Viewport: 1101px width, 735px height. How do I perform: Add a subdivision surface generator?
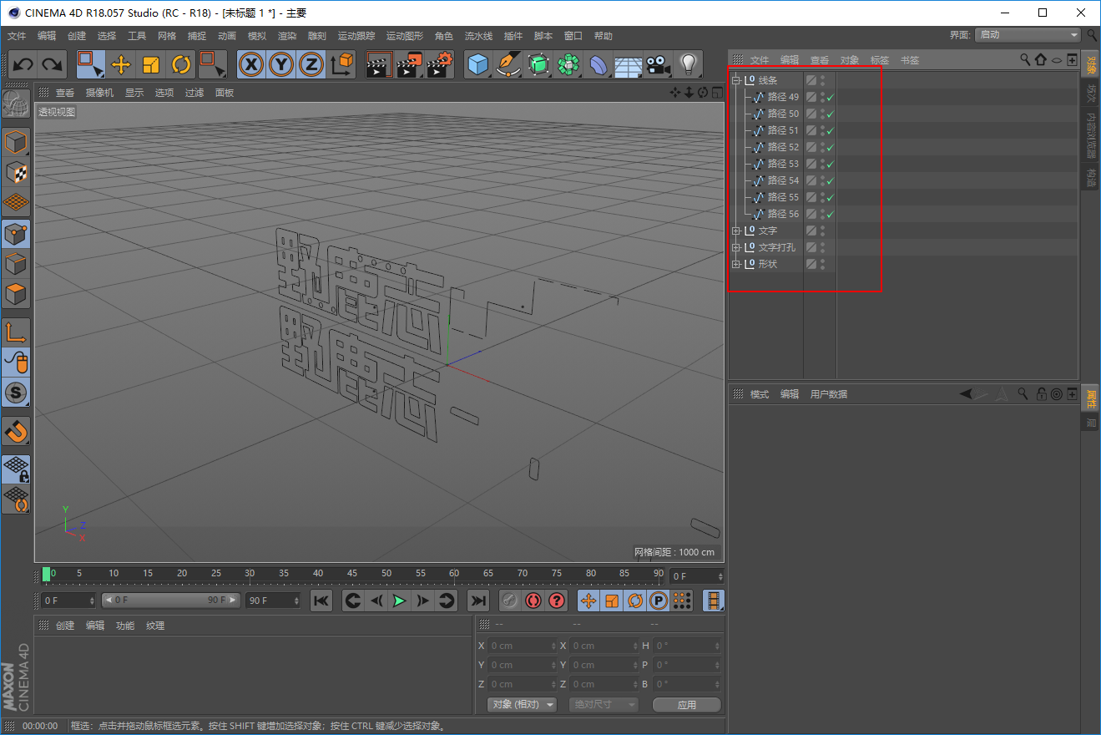click(x=538, y=64)
